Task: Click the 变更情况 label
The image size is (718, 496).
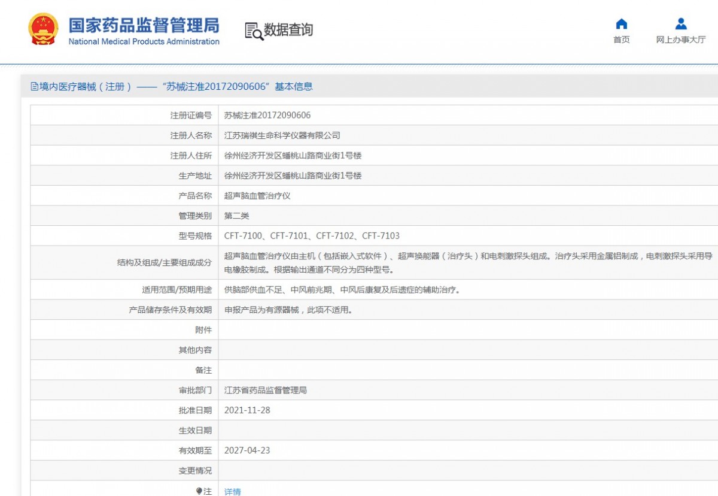Action: 195,470
